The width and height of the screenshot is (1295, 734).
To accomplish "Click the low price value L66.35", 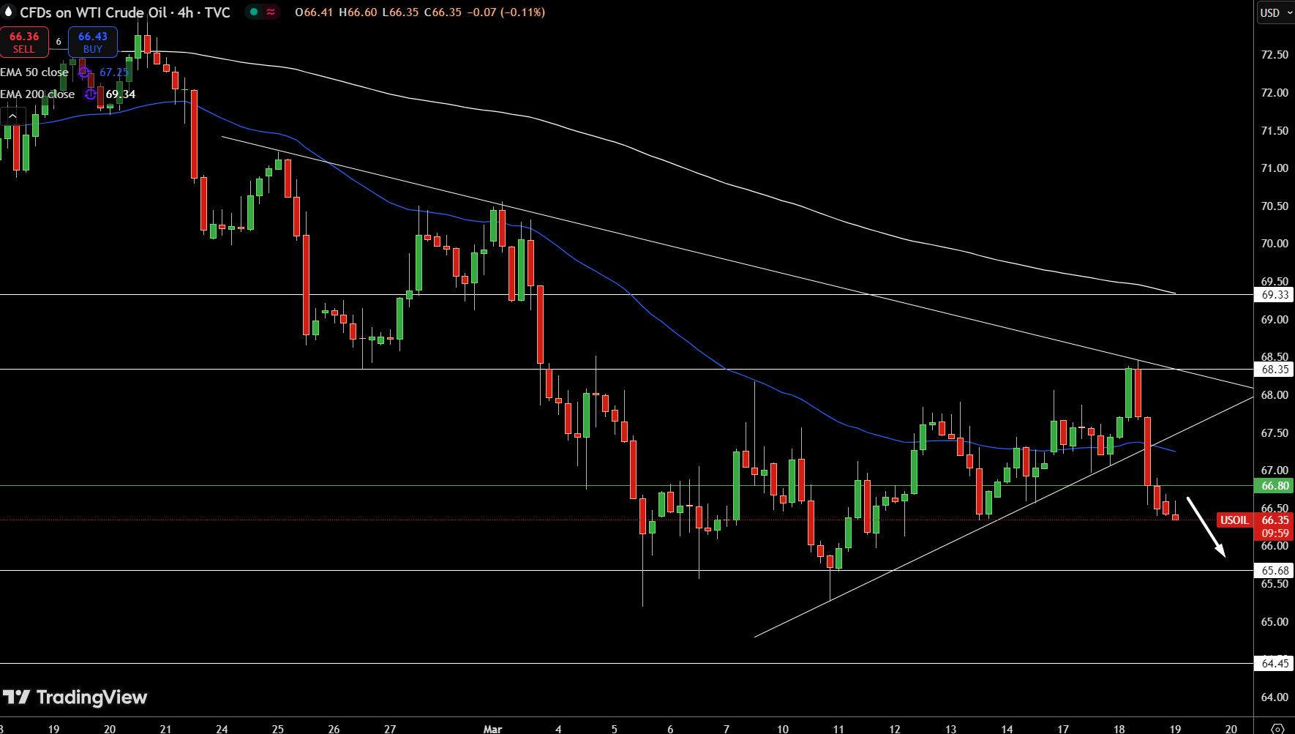I will click(x=400, y=12).
